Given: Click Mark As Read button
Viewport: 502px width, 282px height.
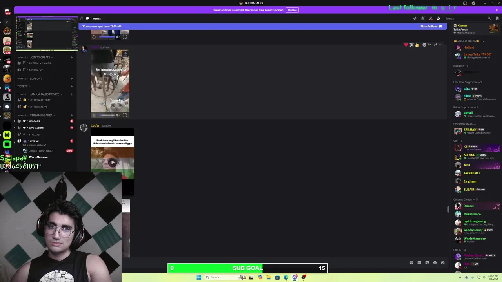Looking at the screenshot, I should pyautogui.click(x=431, y=27).
